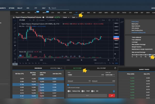
Task: Open the OTC menu
Action: [x=28, y=8]
